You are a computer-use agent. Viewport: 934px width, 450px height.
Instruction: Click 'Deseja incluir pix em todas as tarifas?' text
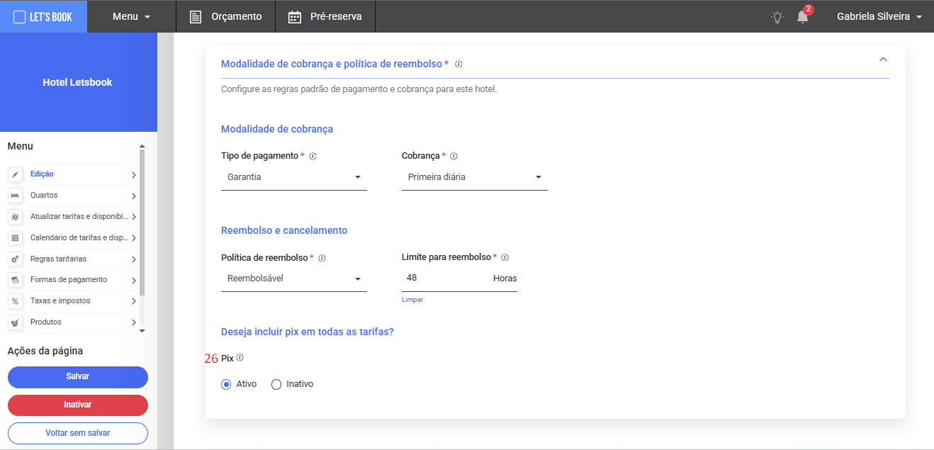(x=308, y=331)
